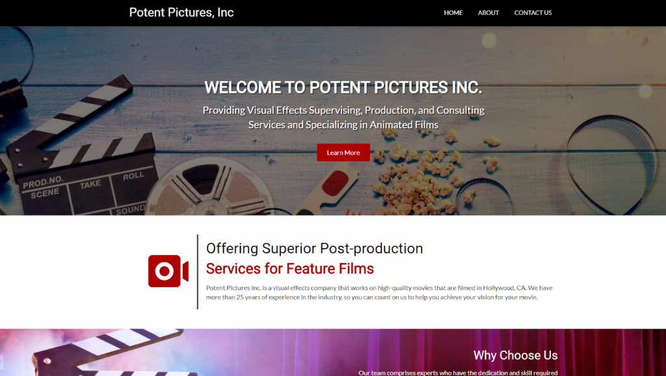Click the red video camera icon
The width and height of the screenshot is (666, 376).
[168, 271]
